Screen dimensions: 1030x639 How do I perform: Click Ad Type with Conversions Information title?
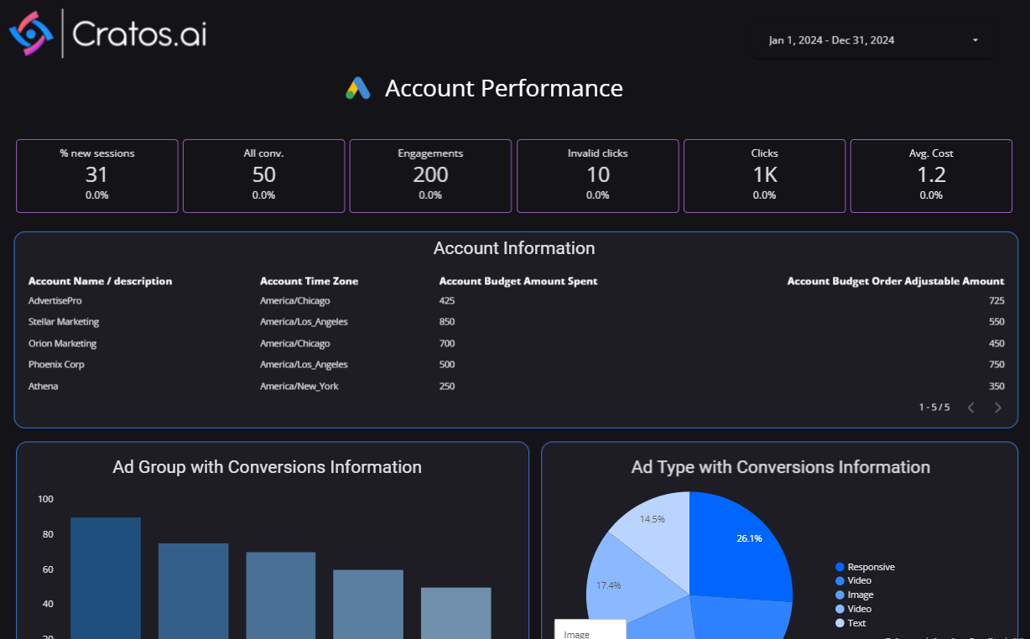pos(781,467)
